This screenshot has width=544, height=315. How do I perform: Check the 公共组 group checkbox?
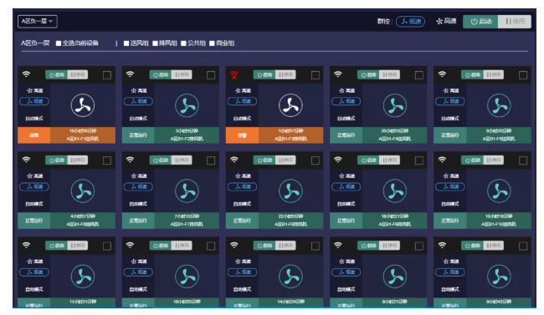(183, 43)
